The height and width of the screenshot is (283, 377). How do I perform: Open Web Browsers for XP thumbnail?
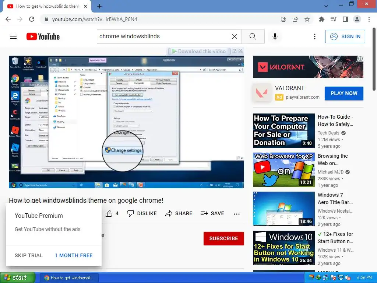(284, 170)
